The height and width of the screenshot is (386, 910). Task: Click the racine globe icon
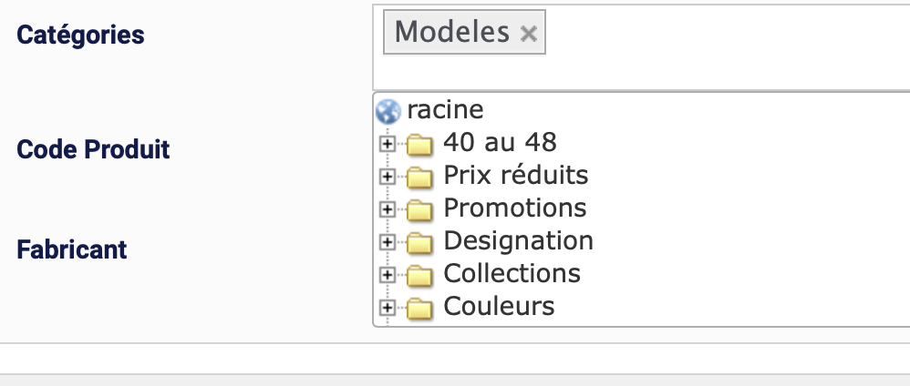coord(388,111)
